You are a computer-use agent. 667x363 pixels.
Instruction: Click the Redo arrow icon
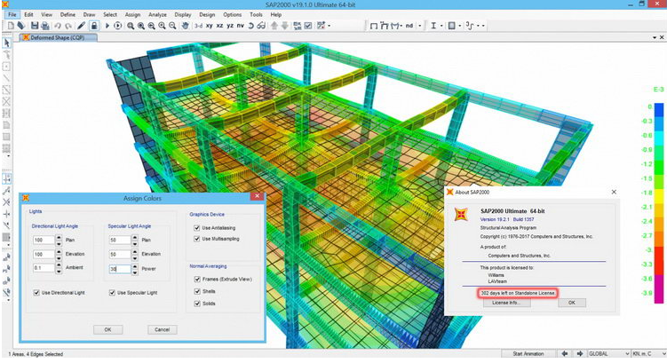68,26
